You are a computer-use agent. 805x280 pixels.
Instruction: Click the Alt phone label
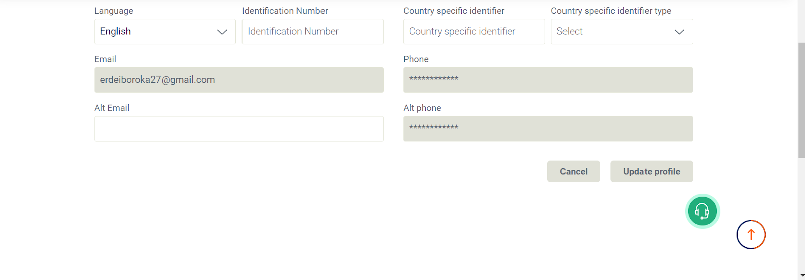pos(422,108)
